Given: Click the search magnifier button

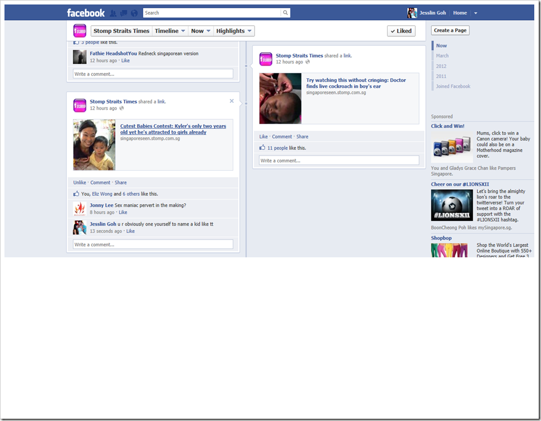Looking at the screenshot, I should pyautogui.click(x=285, y=13).
